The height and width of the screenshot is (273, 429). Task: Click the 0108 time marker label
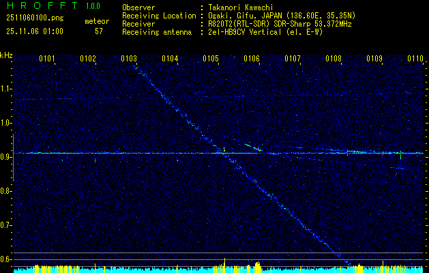point(334,59)
